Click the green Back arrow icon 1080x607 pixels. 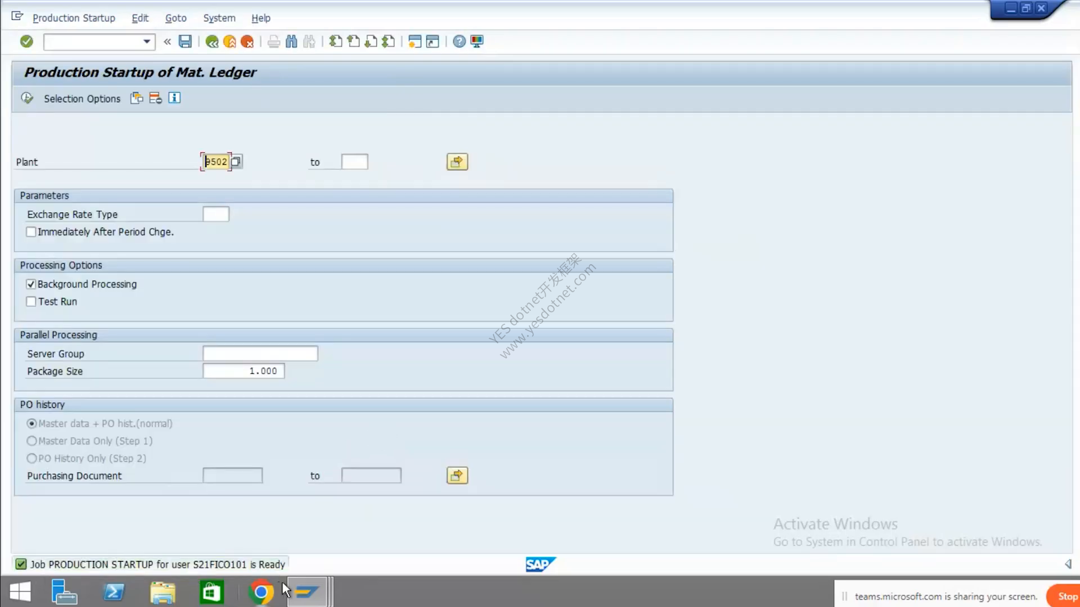[x=212, y=42]
